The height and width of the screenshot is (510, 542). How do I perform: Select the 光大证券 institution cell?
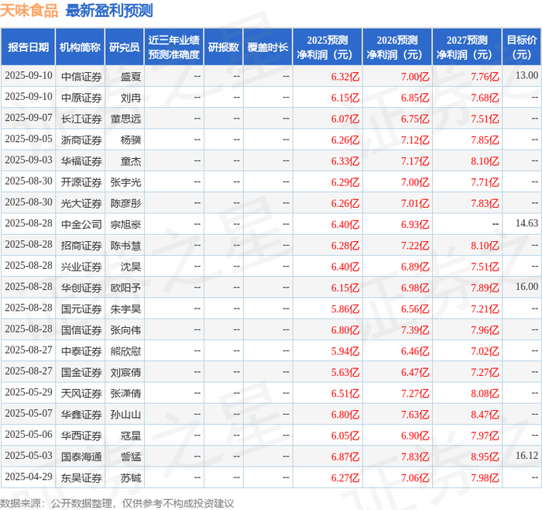point(81,203)
